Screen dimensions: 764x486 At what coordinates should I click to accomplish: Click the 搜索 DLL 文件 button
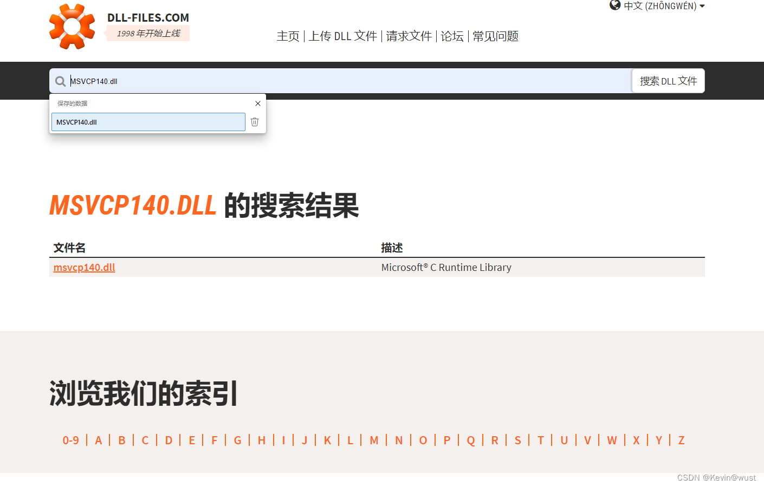pos(668,80)
